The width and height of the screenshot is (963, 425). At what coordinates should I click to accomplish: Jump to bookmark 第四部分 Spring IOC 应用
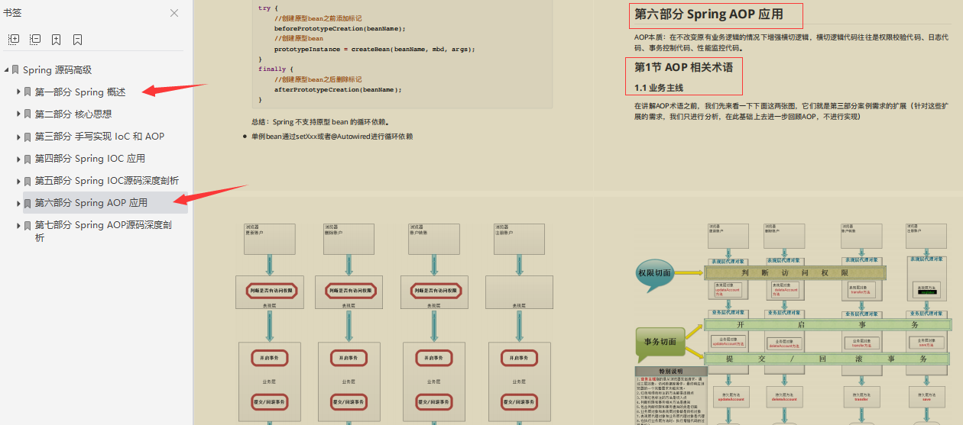pos(89,158)
